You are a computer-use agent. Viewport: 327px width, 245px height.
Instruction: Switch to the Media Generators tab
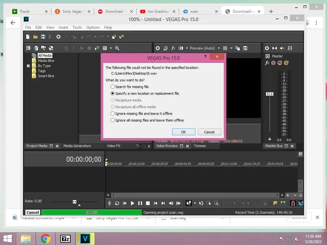(x=77, y=146)
